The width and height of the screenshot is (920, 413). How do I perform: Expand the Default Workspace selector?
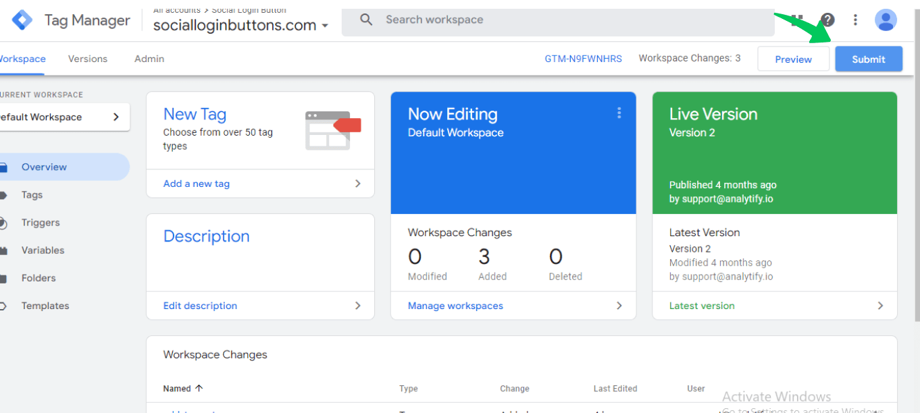tap(65, 117)
